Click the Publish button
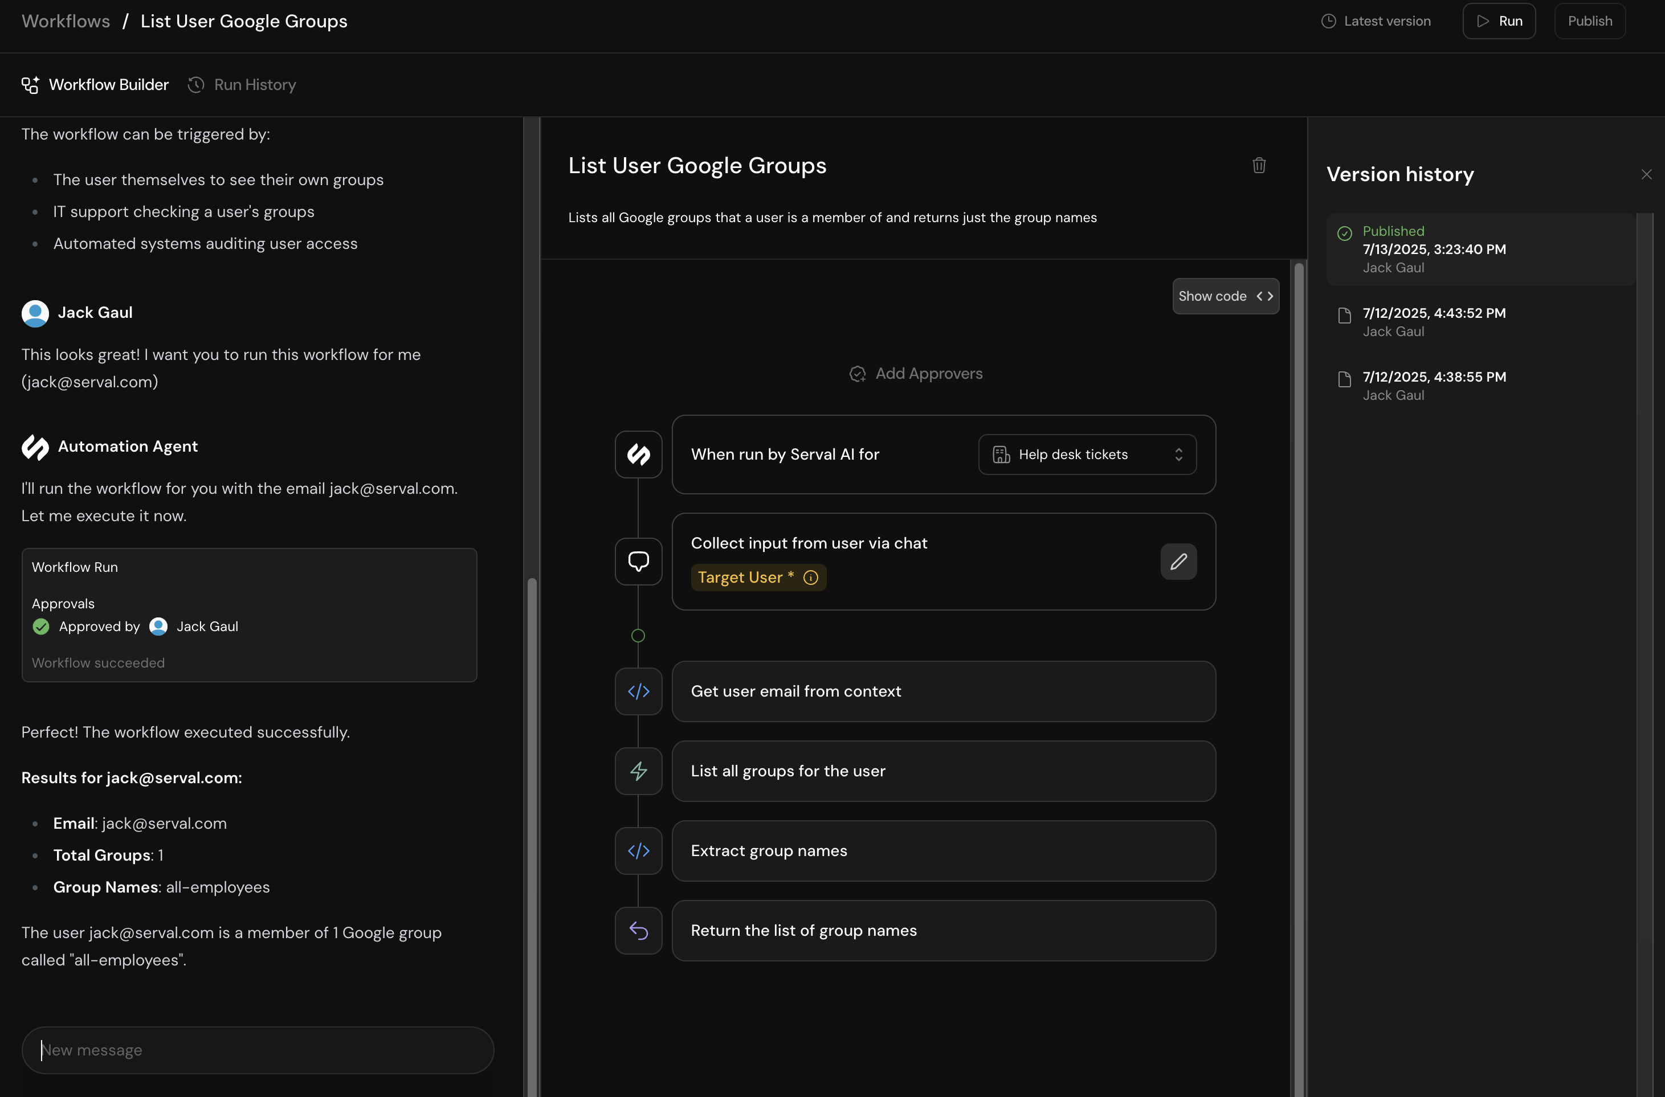Viewport: 1665px width, 1097px height. [1589, 21]
